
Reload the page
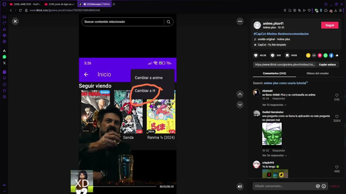(20, 10)
